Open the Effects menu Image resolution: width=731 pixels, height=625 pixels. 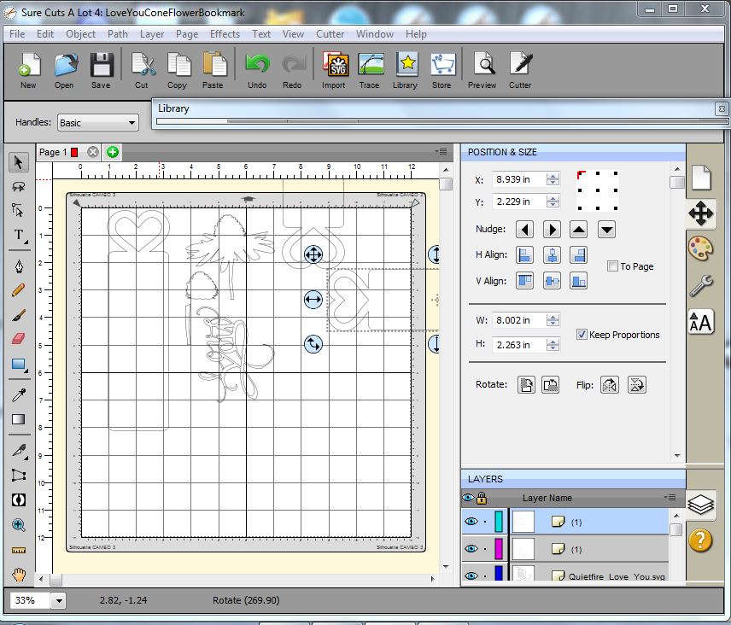225,34
